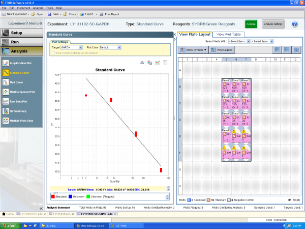Click Export in the toolbar
This screenshot has height=229, width=305.
87,14
